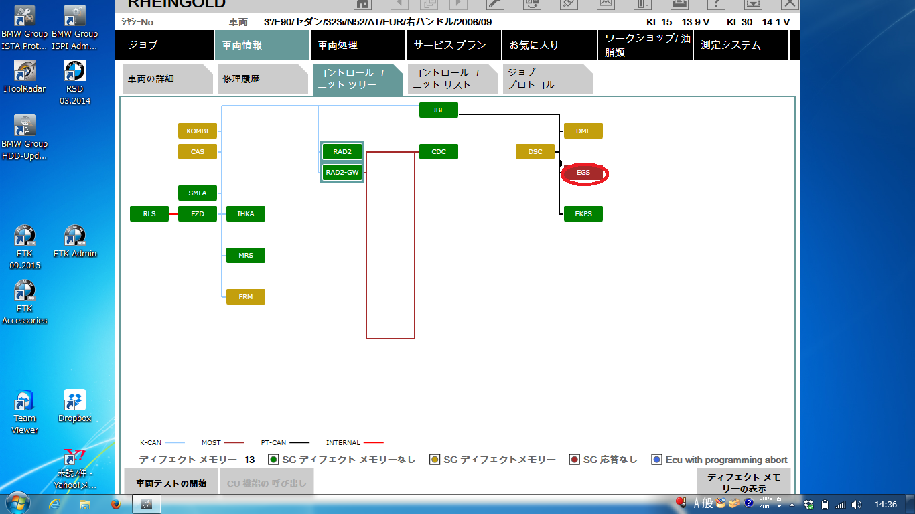The width and height of the screenshot is (915, 514).
Task: Open the IME options dropdown arrow near KANA
Action: tap(780, 507)
